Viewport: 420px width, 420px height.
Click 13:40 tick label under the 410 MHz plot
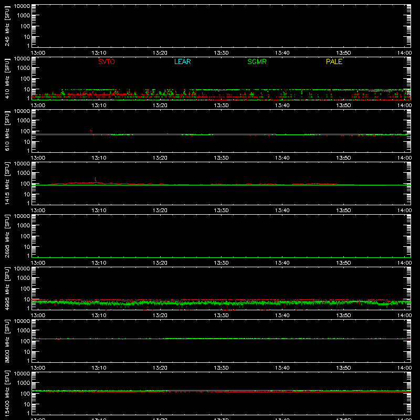pos(282,106)
